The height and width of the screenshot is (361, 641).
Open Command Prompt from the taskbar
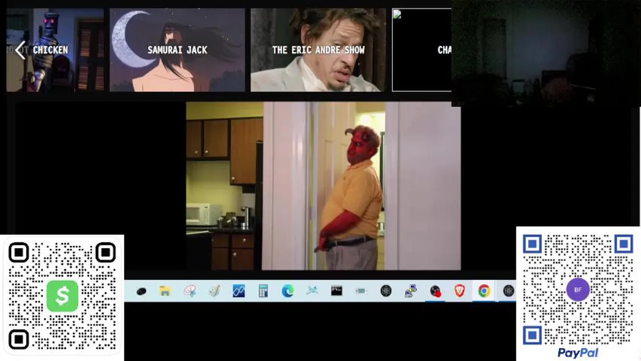337,291
